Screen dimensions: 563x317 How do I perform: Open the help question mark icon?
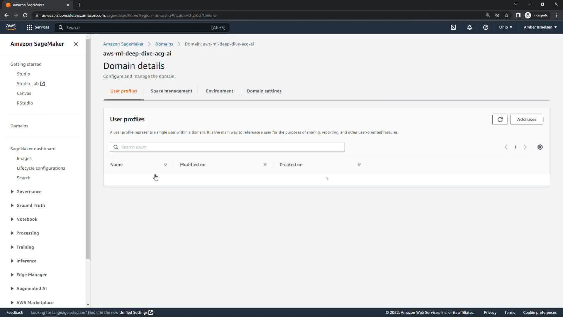pyautogui.click(x=486, y=27)
